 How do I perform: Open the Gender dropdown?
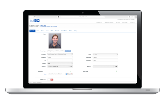pos(60,63)
